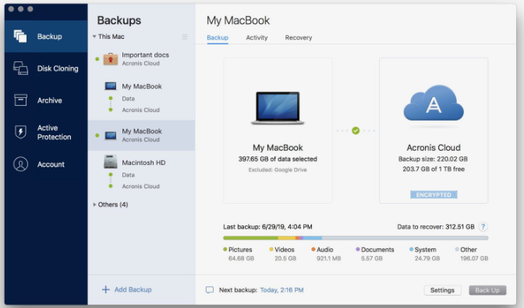Click 397.65 GB of data selected text
Image resolution: width=524 pixels, height=308 pixels.
[x=278, y=159]
